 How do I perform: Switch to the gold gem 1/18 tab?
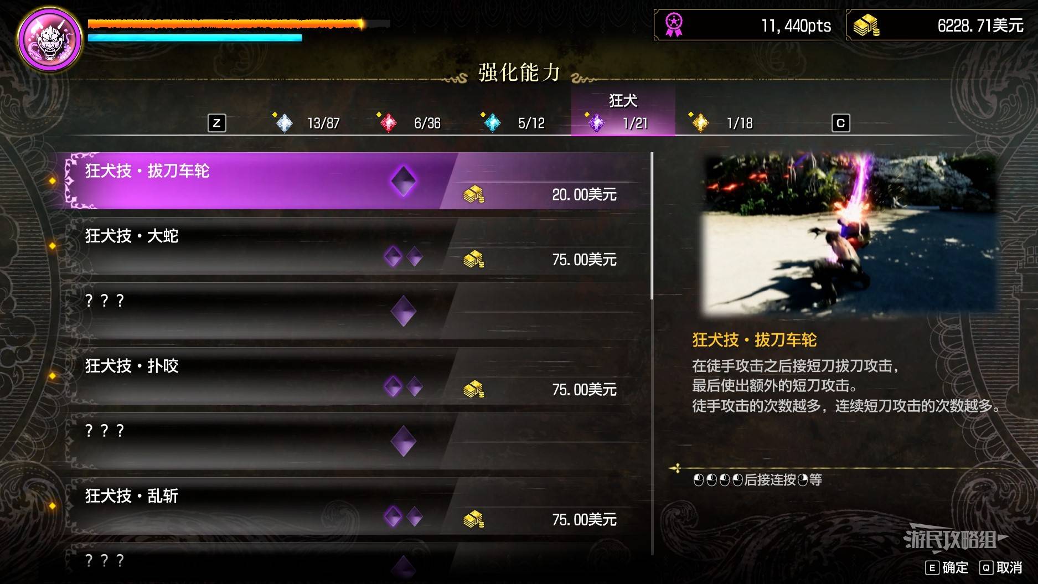click(x=721, y=122)
